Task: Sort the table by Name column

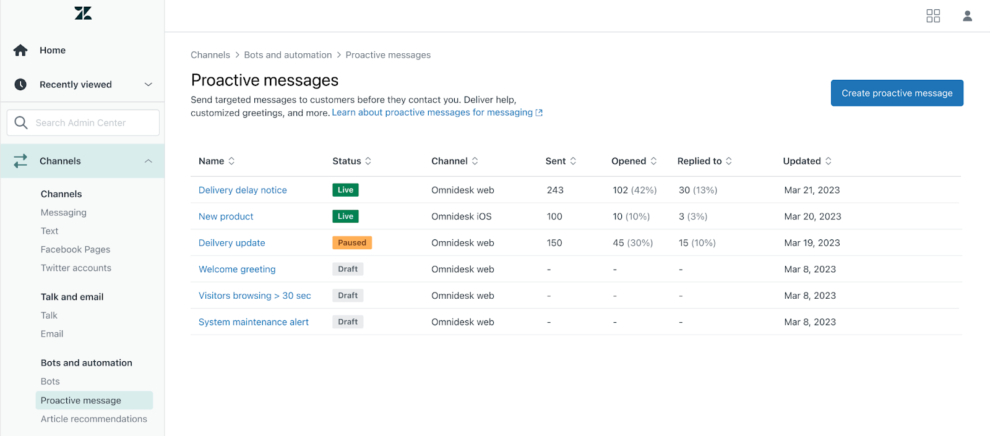Action: 231,161
